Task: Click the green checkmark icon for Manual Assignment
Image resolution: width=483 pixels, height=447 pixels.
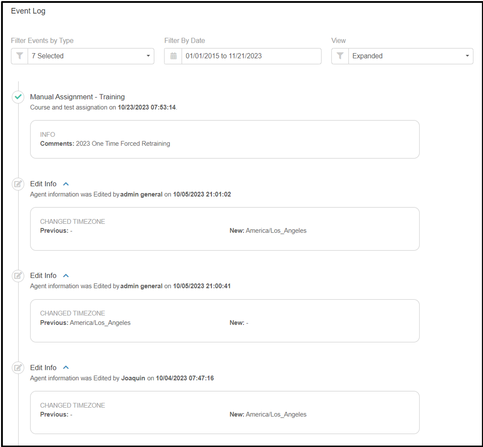Action: click(x=18, y=97)
